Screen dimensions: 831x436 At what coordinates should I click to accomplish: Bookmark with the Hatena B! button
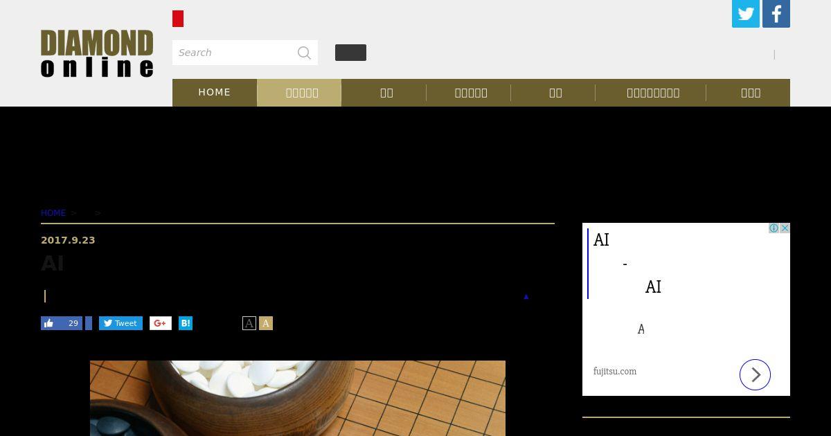(x=186, y=323)
